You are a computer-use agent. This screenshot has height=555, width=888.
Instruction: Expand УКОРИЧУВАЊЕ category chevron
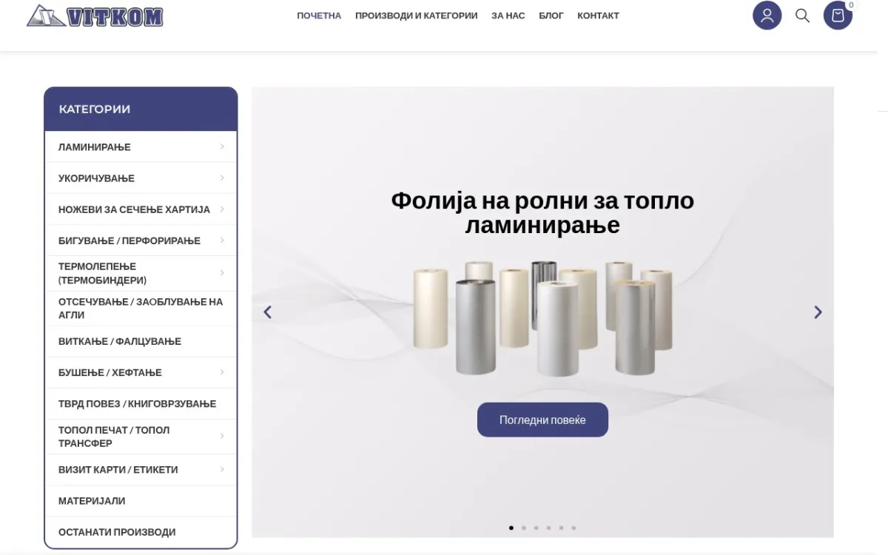(x=222, y=178)
